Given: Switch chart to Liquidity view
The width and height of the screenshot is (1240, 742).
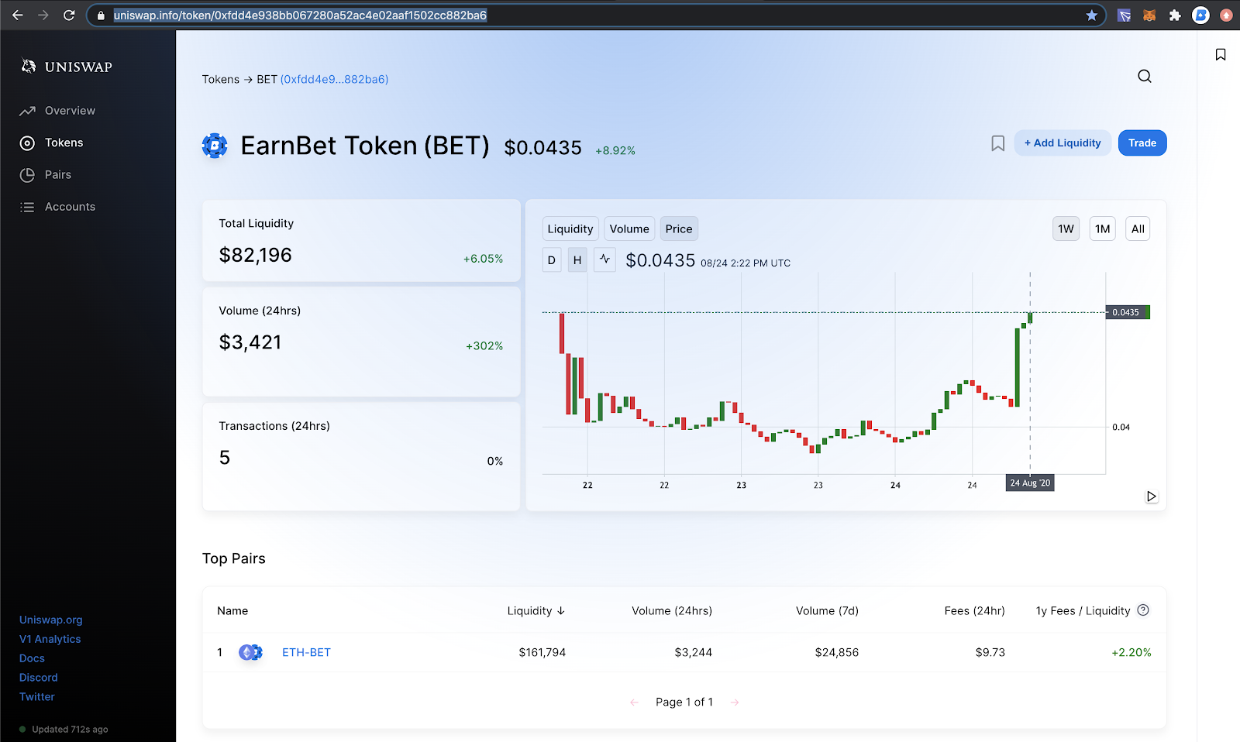Looking at the screenshot, I should 570,228.
